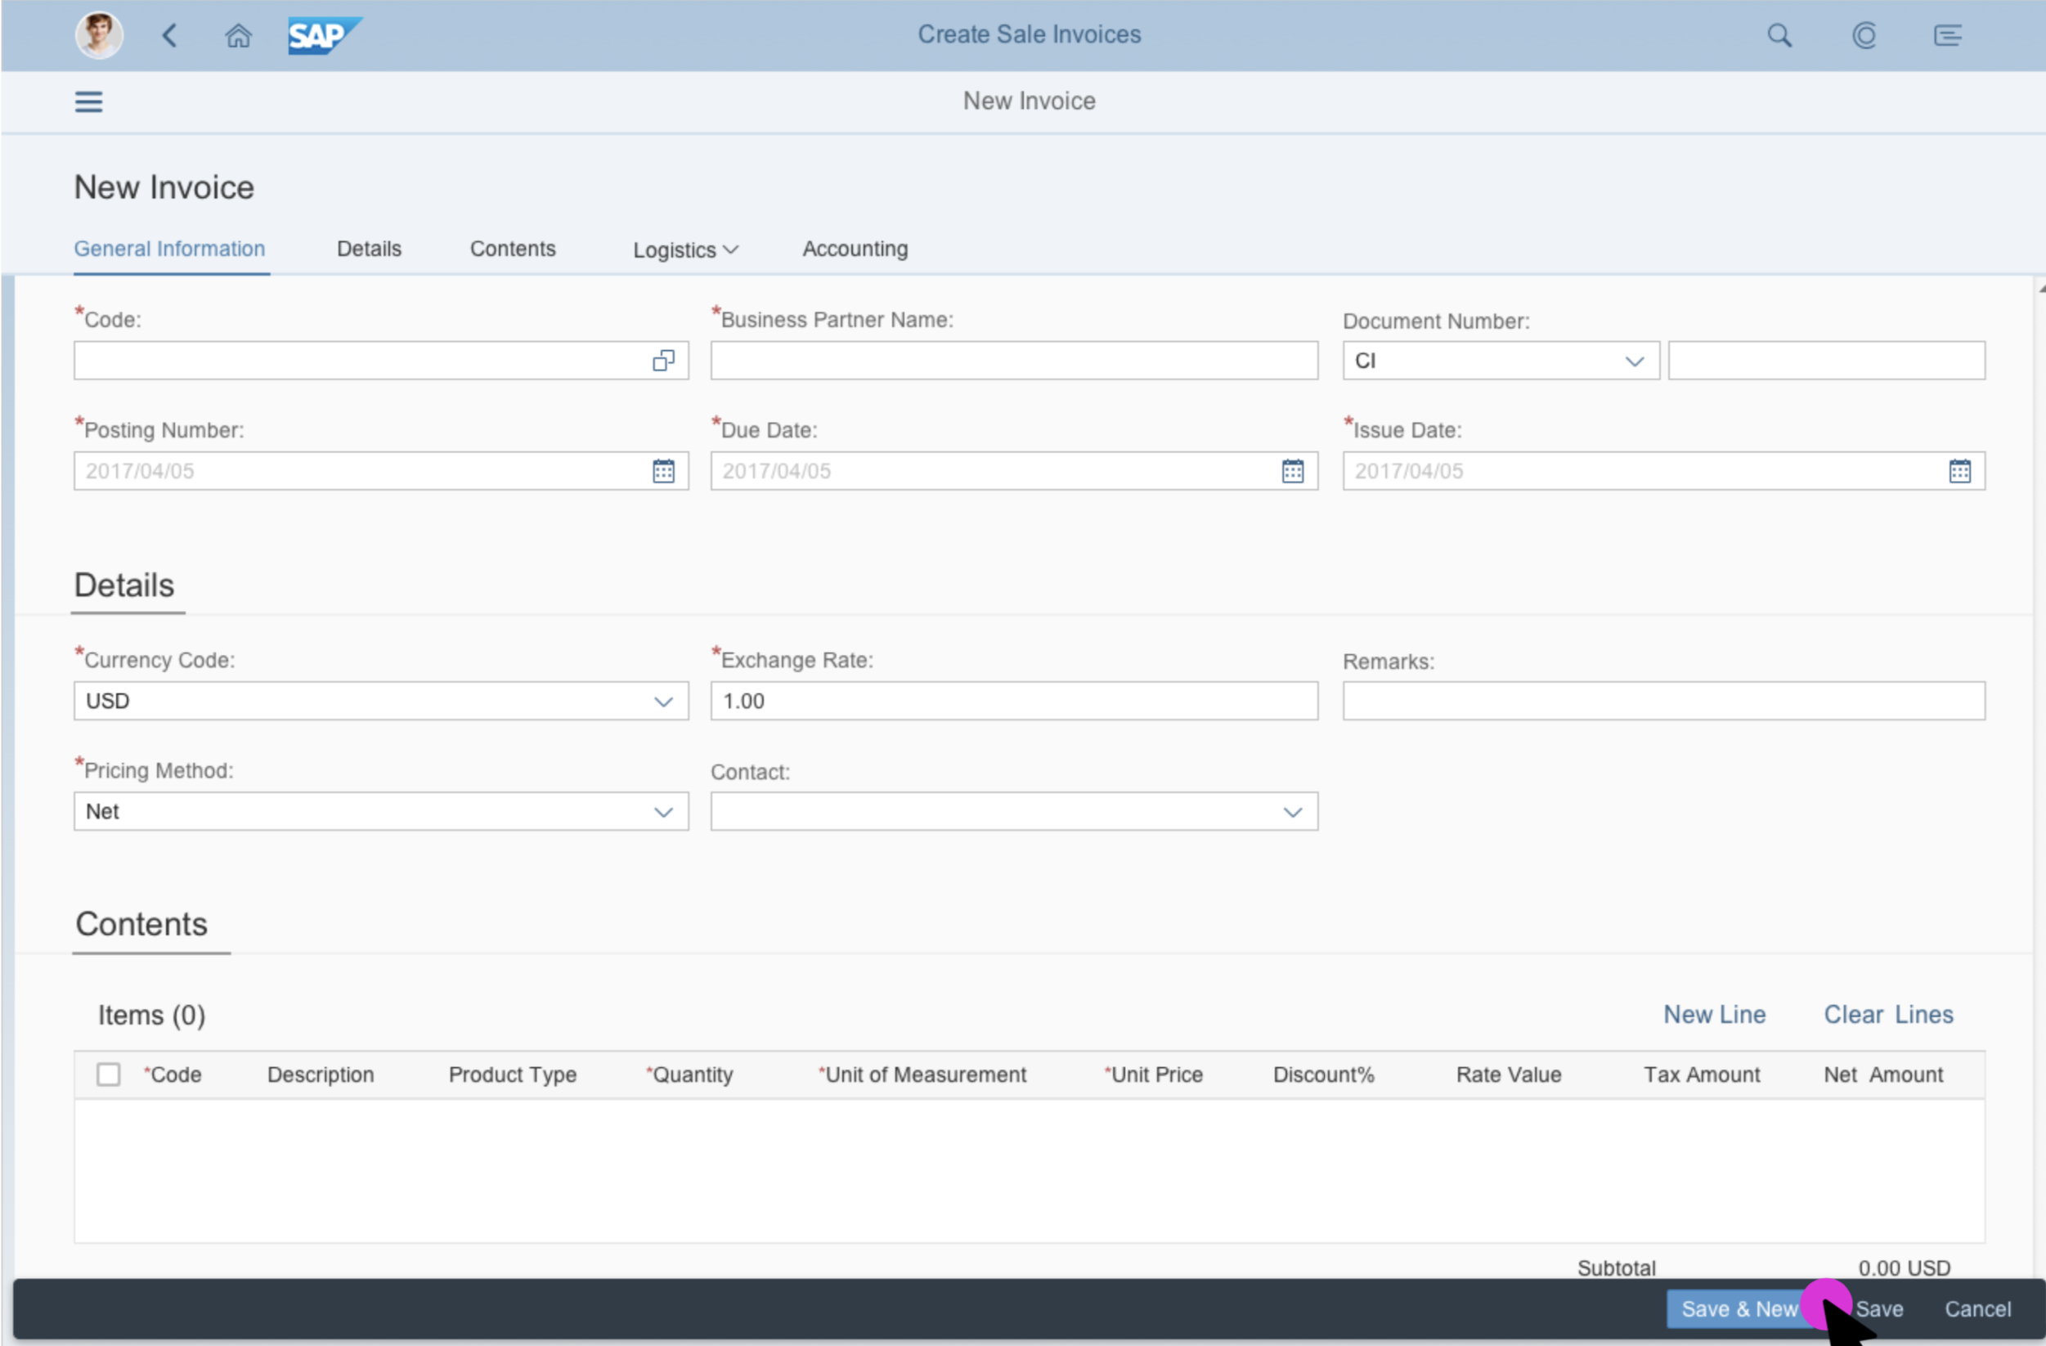Click the copilot circle icon in header
Image resolution: width=2046 pixels, height=1346 pixels.
(1863, 35)
